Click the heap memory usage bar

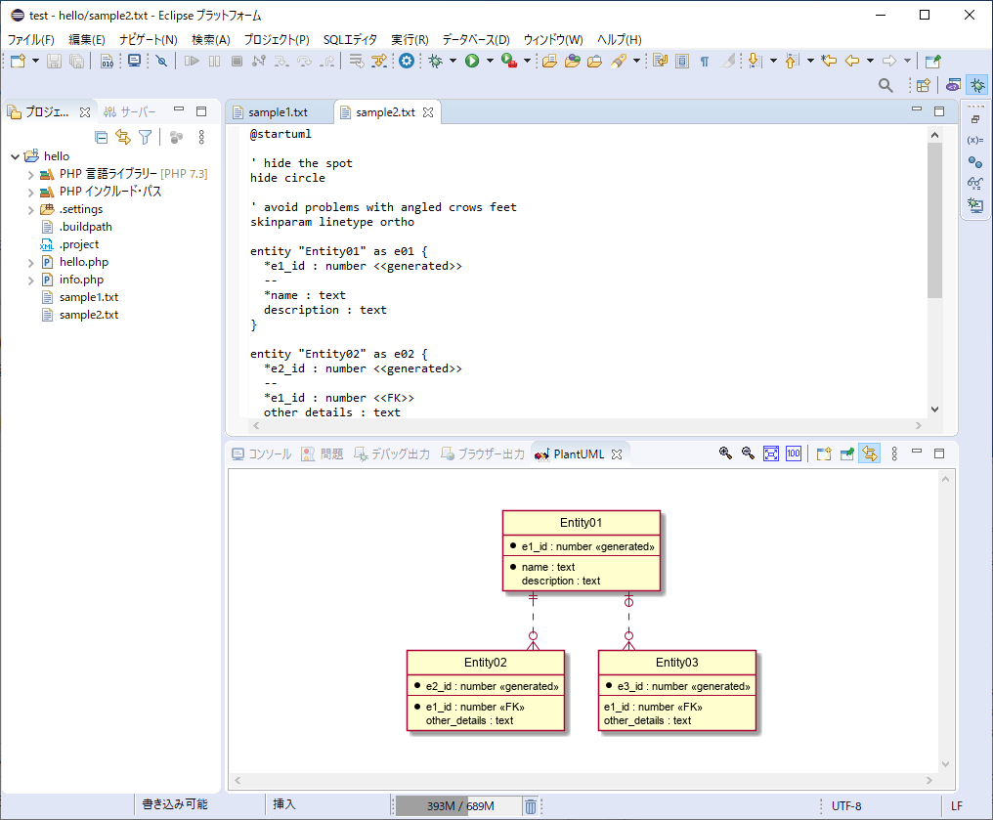457,806
